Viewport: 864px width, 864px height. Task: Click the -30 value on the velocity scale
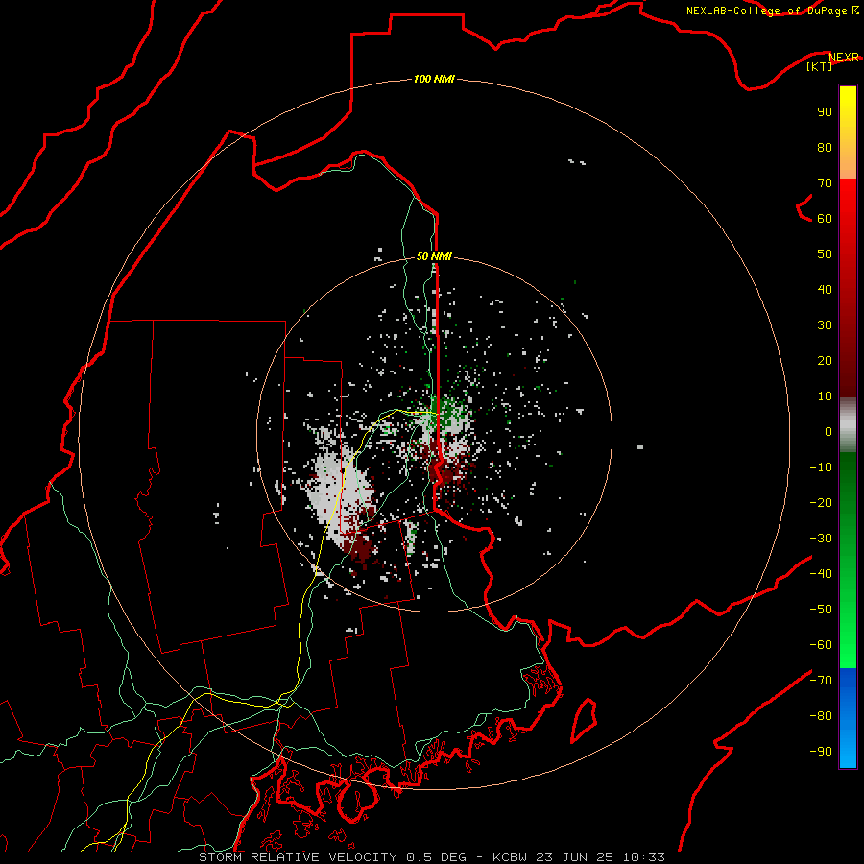tap(821, 539)
